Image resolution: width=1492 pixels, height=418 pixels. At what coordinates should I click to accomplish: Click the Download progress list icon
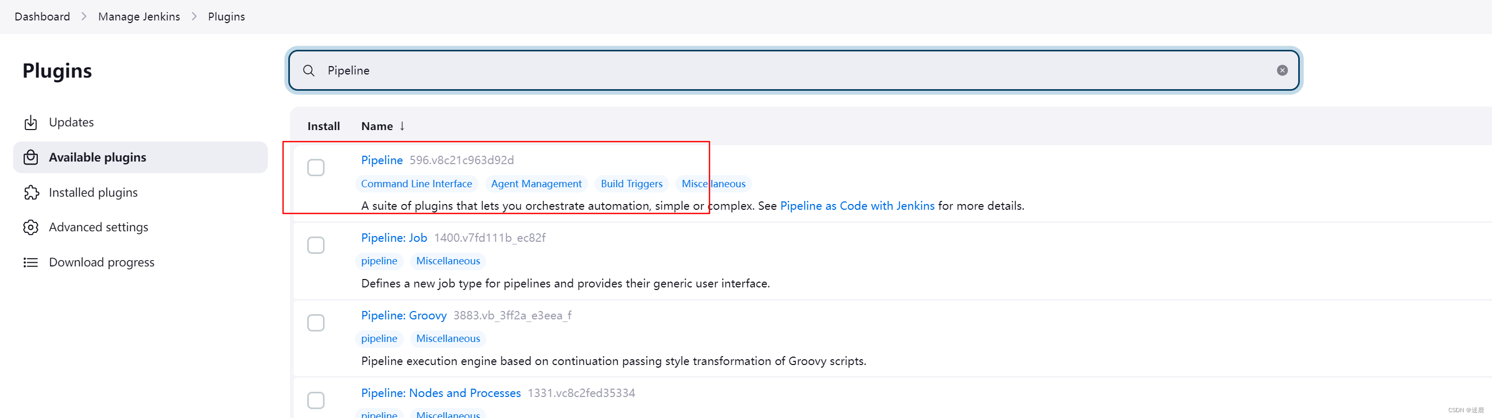pos(30,262)
